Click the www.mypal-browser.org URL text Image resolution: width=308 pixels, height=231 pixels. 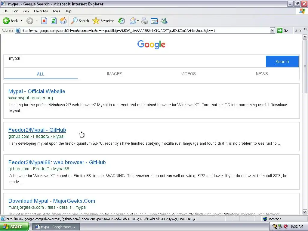pos(31,98)
